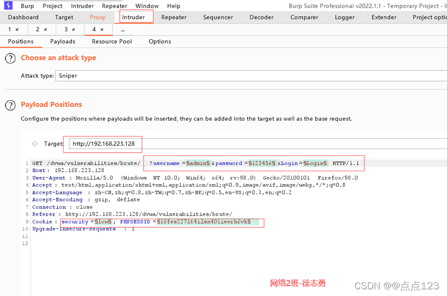Open the Sniper attack type dropdown
Image resolution: width=447 pixels, height=296 pixels.
click(x=248, y=76)
